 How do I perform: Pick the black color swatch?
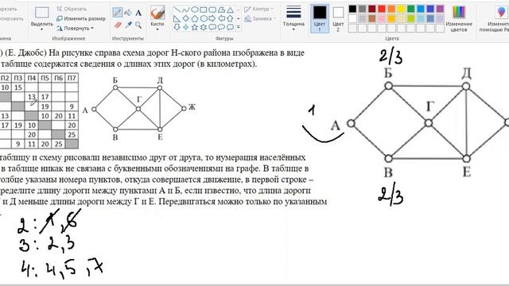353,9
